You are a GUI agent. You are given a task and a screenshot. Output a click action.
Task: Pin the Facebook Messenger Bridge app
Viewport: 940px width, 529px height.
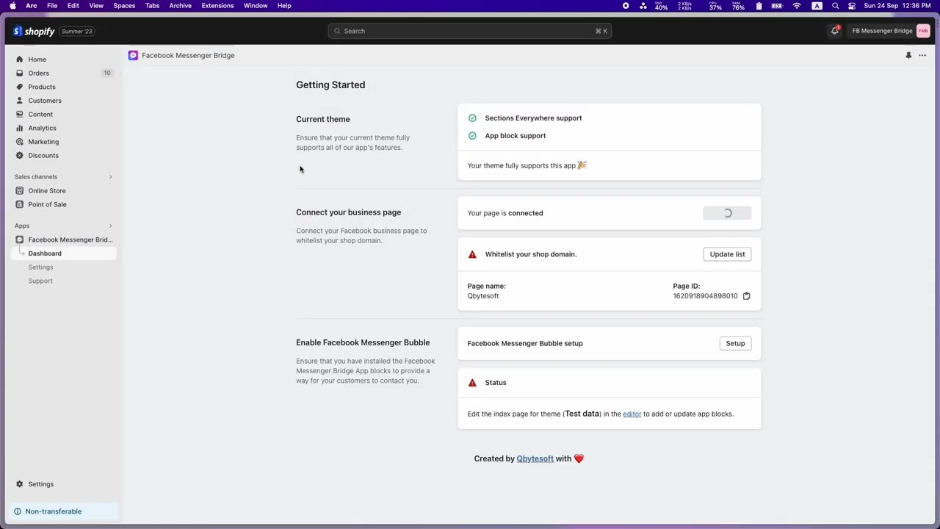coord(908,55)
